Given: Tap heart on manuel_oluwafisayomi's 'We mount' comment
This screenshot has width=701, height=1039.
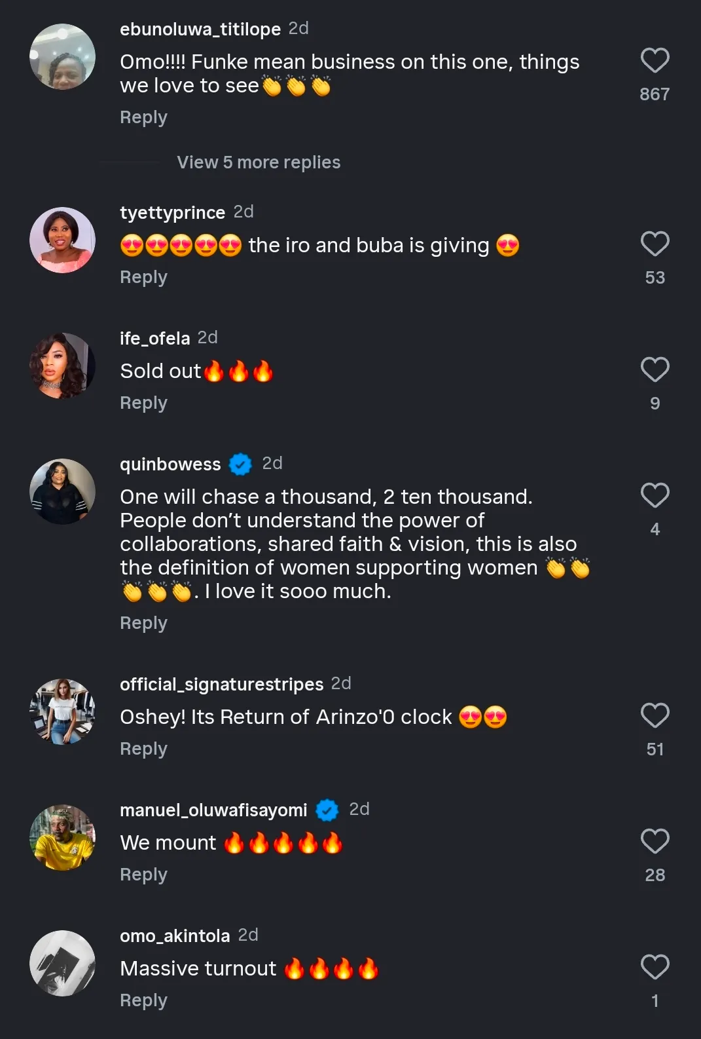Looking at the screenshot, I should tap(655, 842).
